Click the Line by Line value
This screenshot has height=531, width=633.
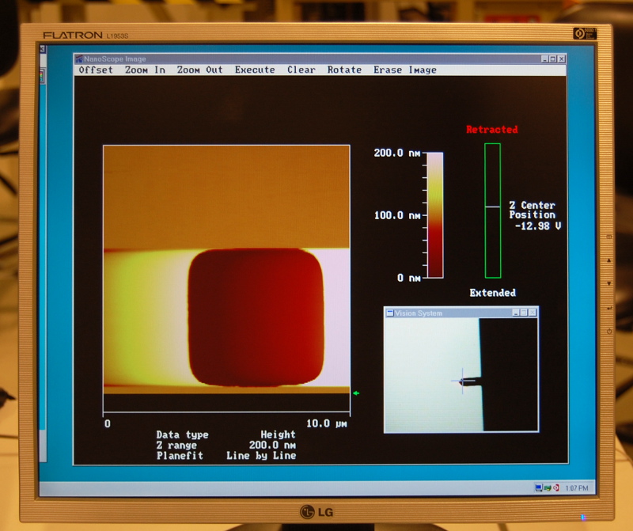(x=261, y=456)
